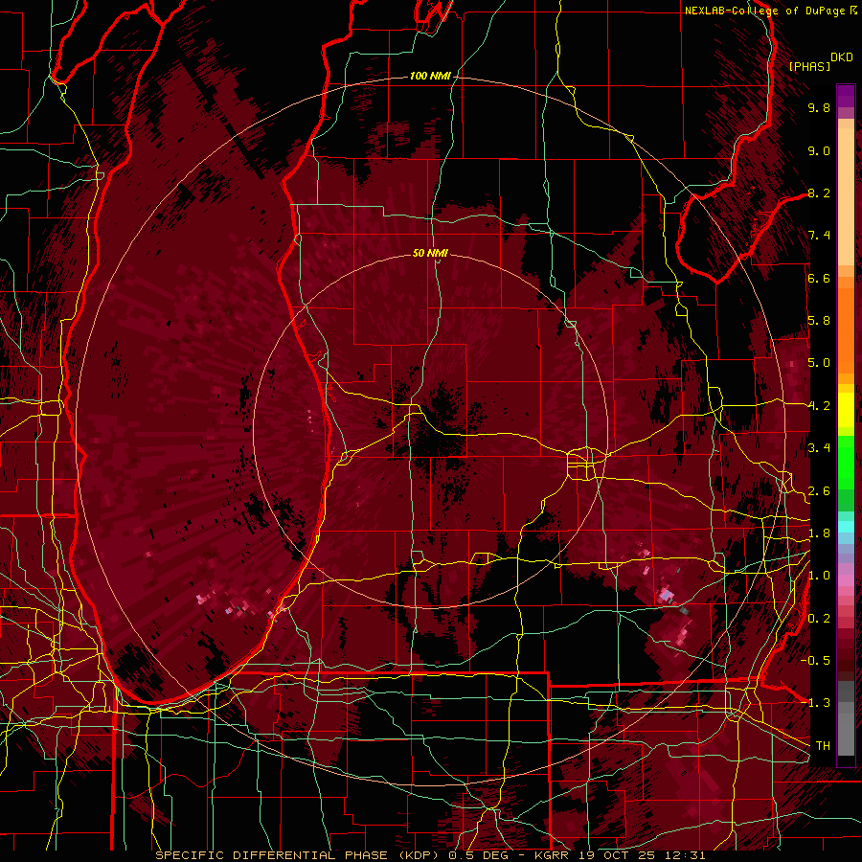The width and height of the screenshot is (862, 862).
Task: Select the 5.0 value on the color scale
Action: pyautogui.click(x=819, y=363)
